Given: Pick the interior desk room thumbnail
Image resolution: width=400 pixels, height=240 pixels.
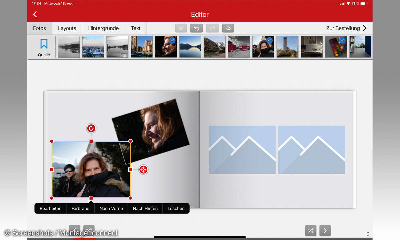Looking at the screenshot, I should [312, 47].
